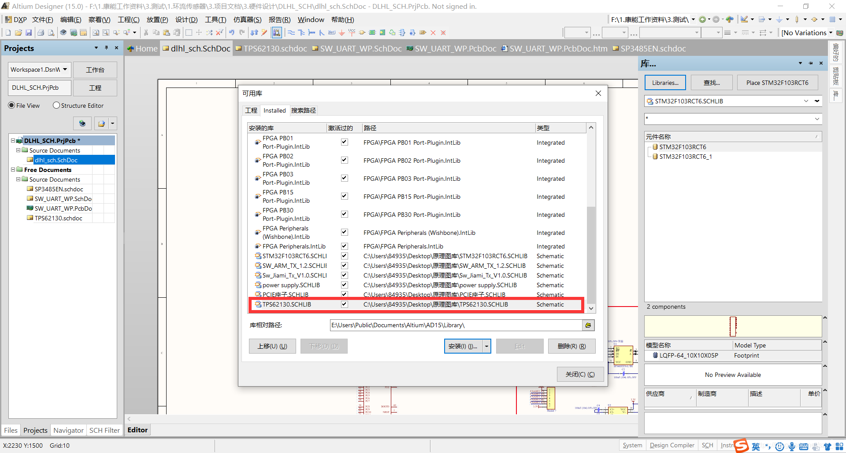Click the green Back navigation icon
Image resolution: width=846 pixels, height=453 pixels.
pyautogui.click(x=702, y=19)
